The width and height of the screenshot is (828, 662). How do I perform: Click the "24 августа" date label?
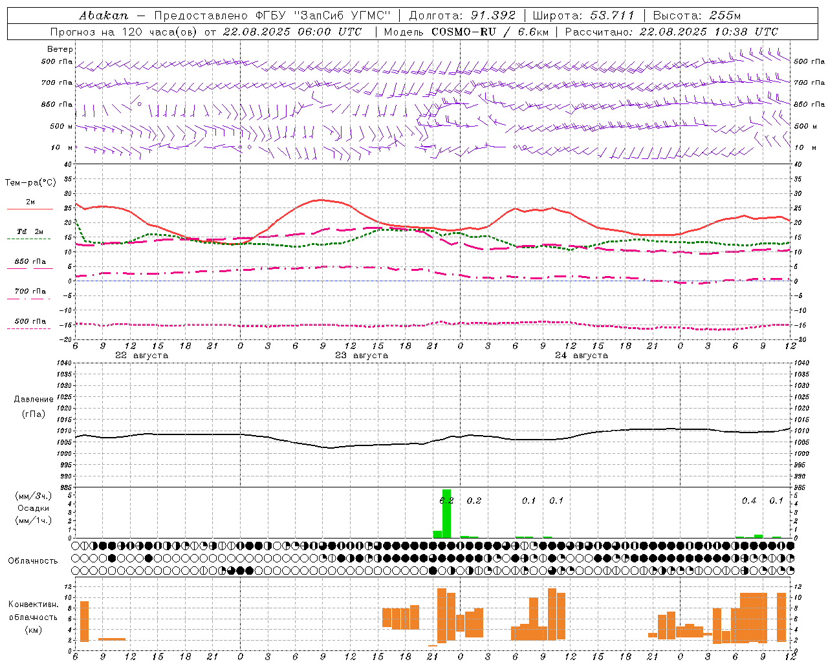pyautogui.click(x=582, y=356)
